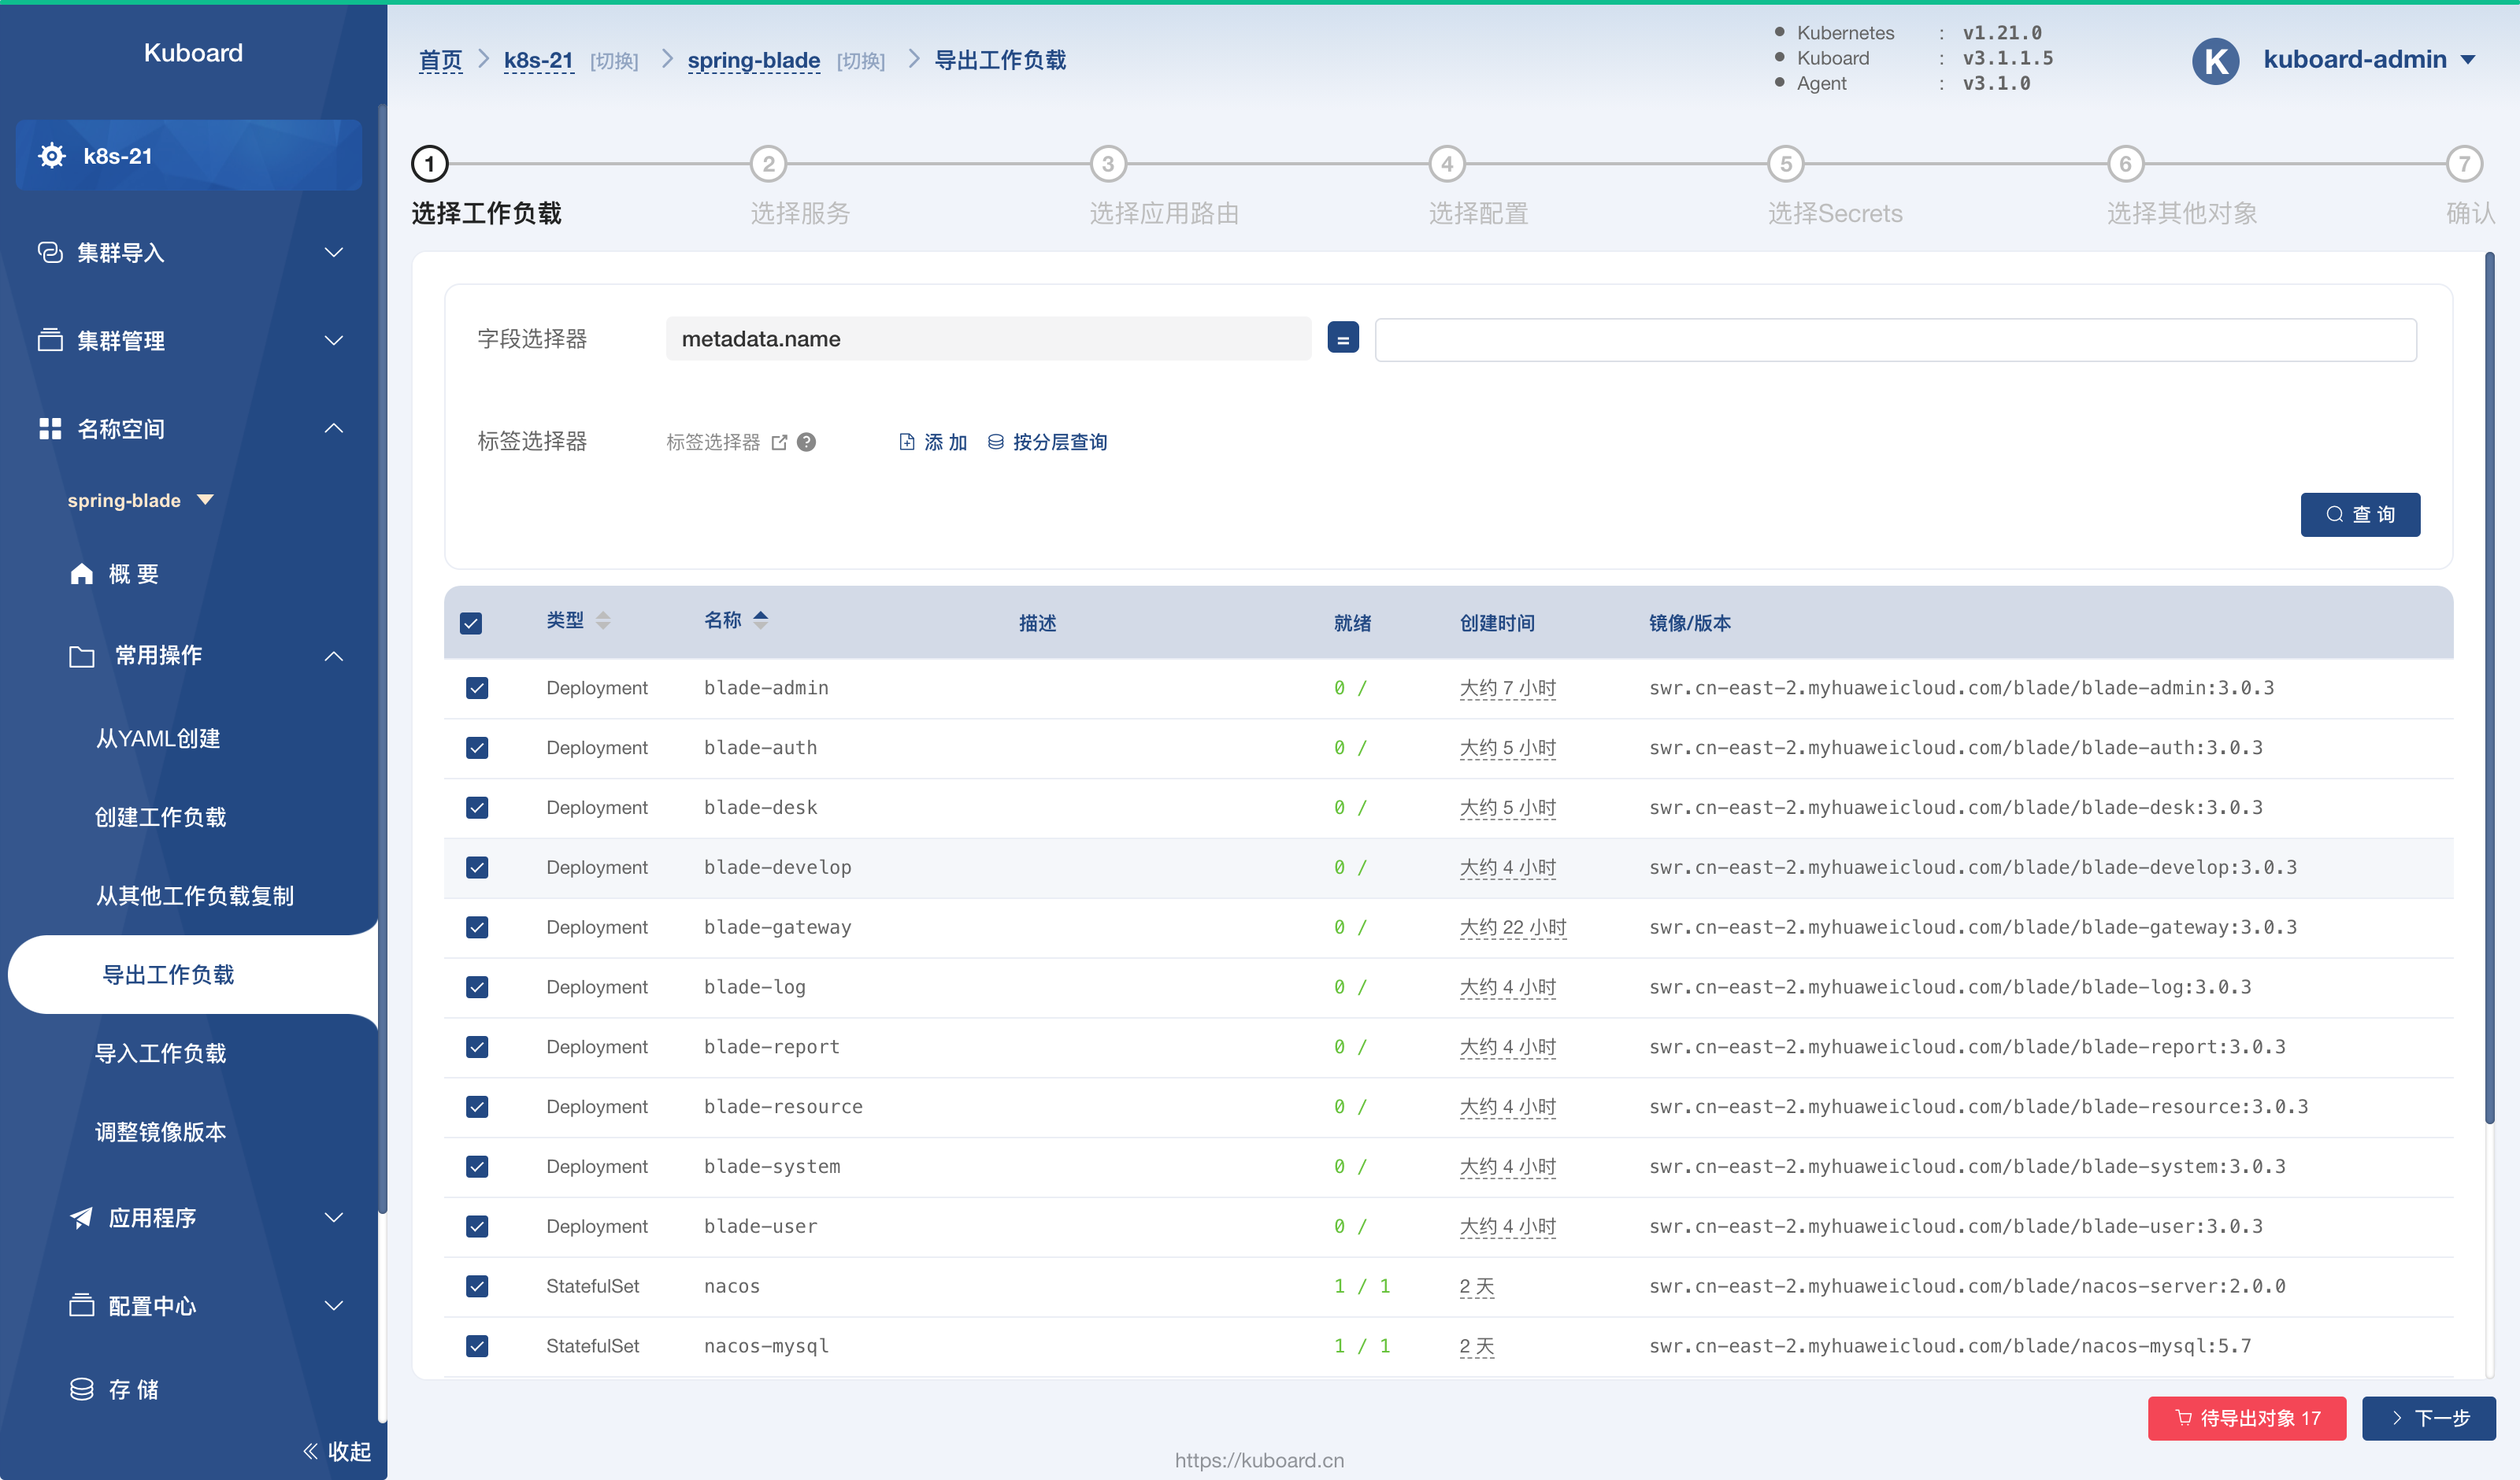Sort table by 名称 column arrows

point(761,620)
